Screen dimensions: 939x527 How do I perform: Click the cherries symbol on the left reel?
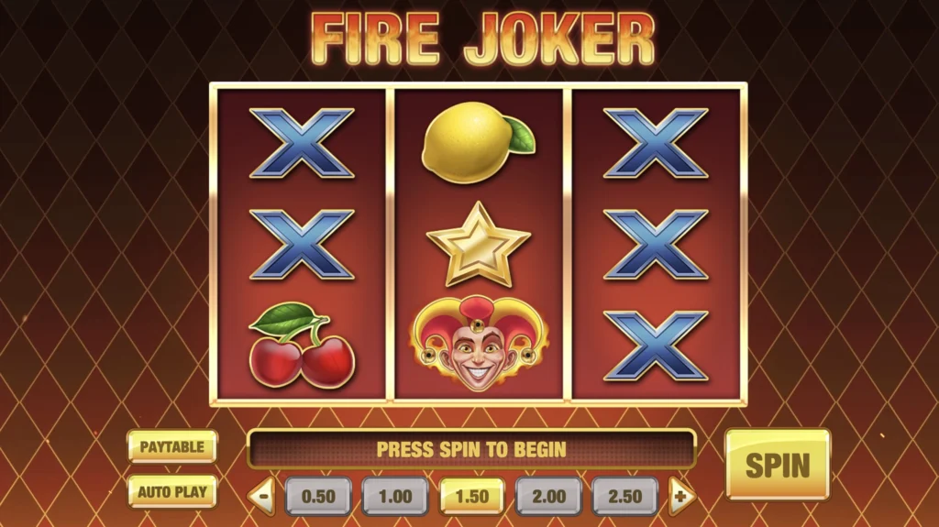pos(302,344)
